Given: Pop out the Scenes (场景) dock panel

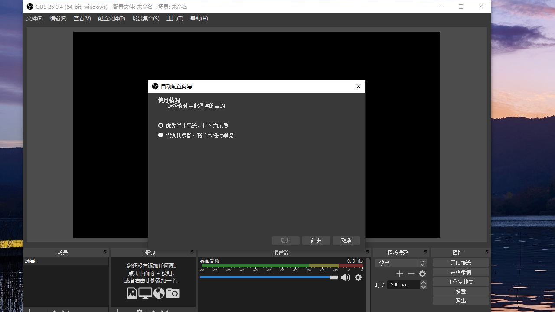Looking at the screenshot, I should click(105, 252).
